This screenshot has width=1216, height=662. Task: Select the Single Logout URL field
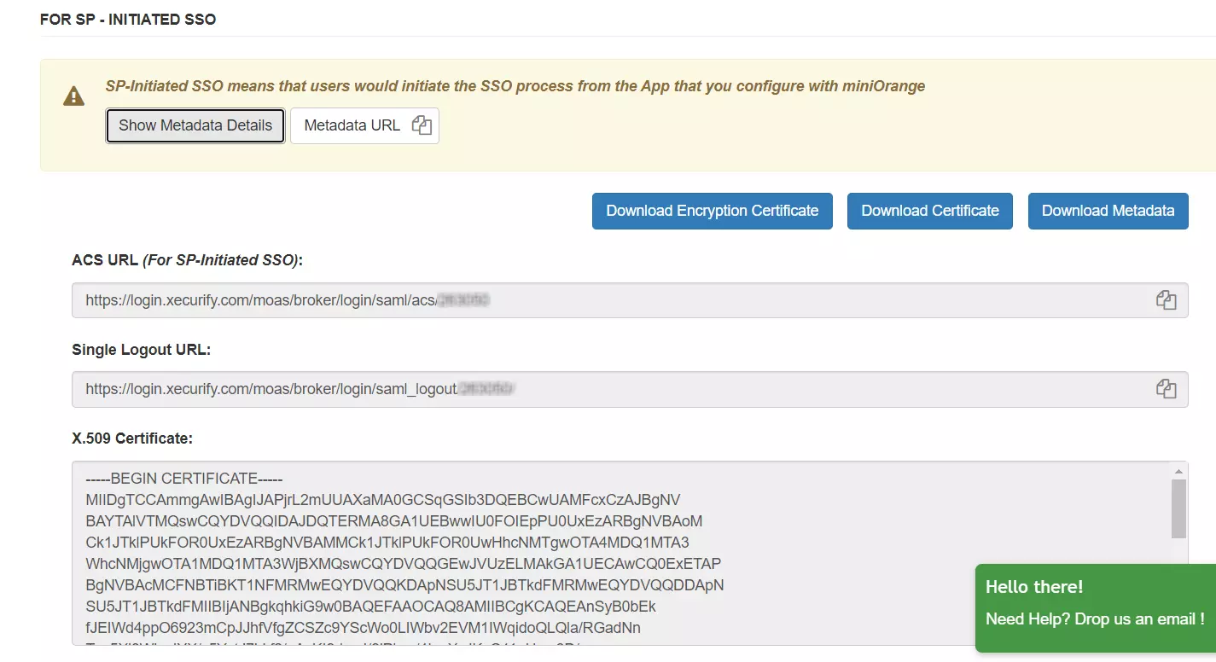point(597,389)
